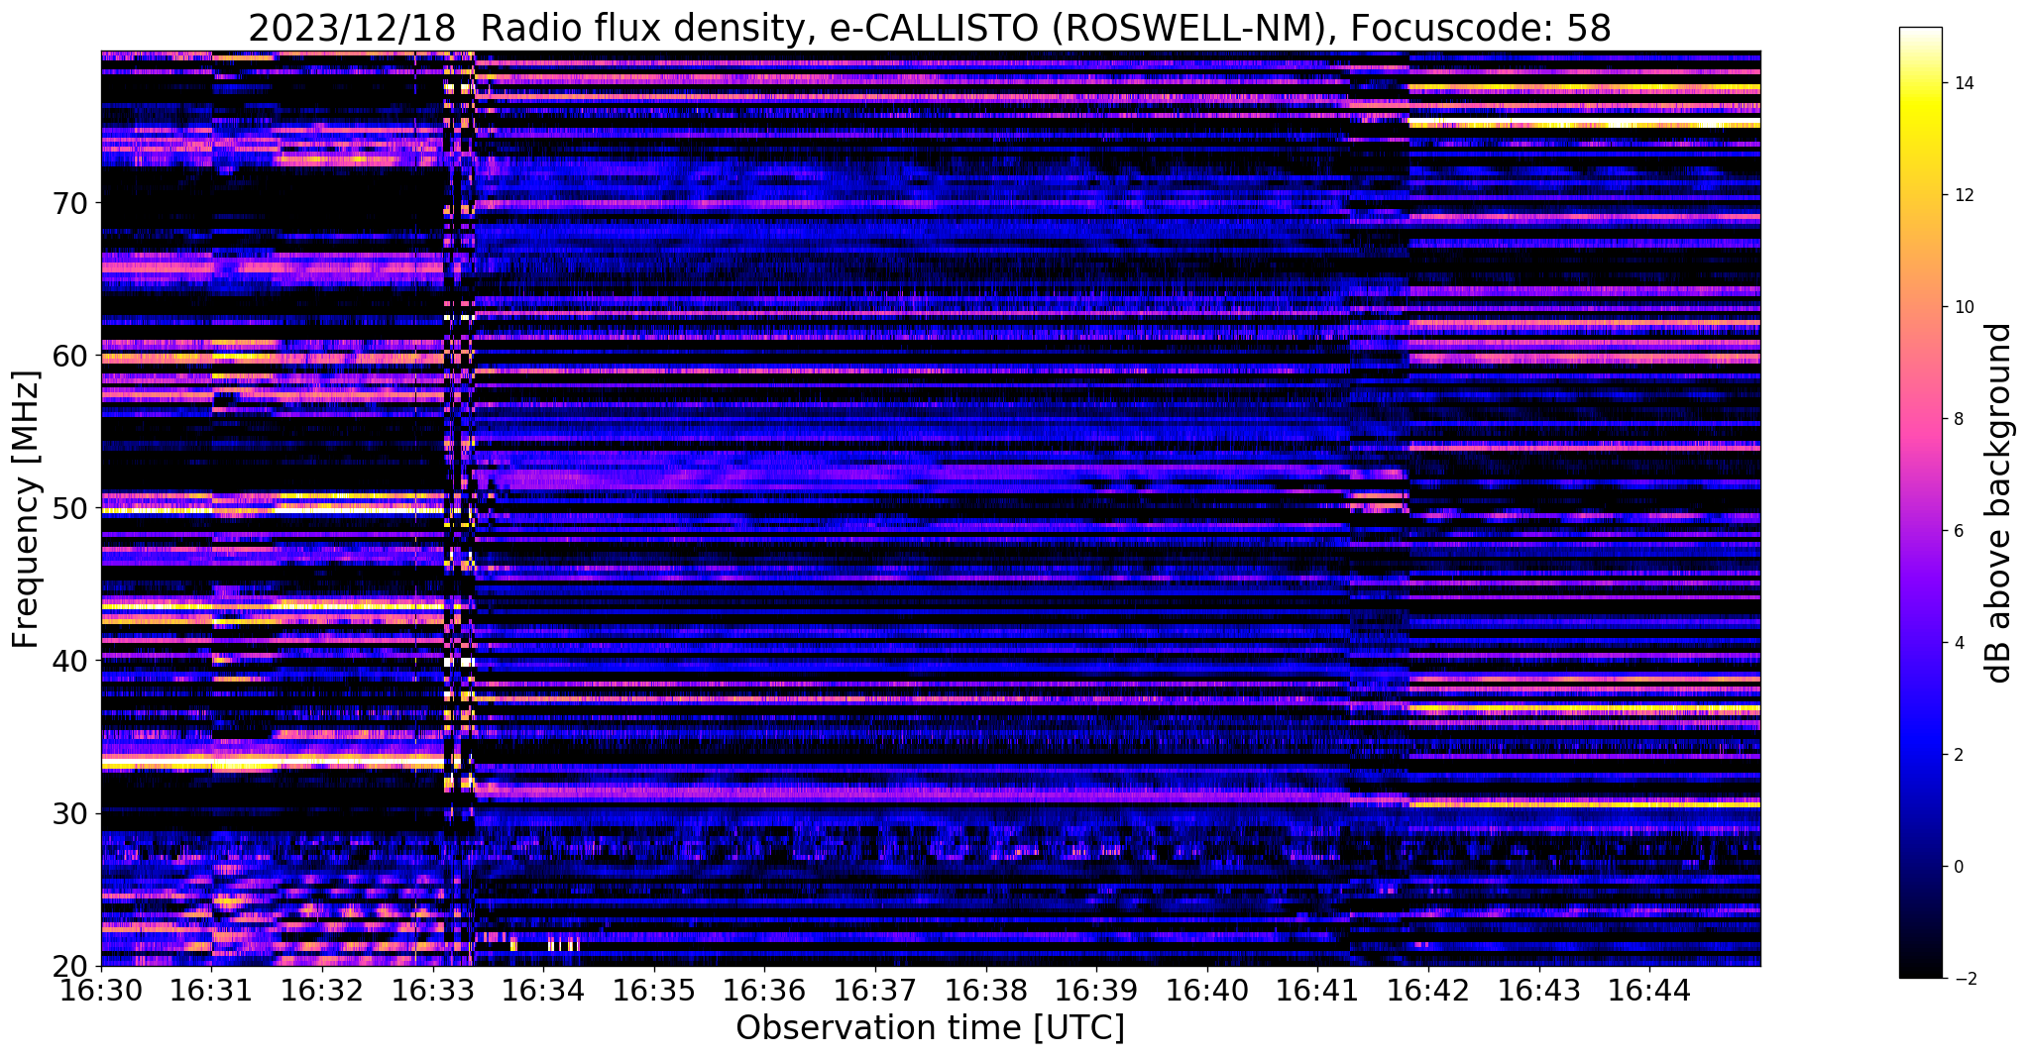
Task: Click the 16:44 time tick label
Action: coord(1649,989)
